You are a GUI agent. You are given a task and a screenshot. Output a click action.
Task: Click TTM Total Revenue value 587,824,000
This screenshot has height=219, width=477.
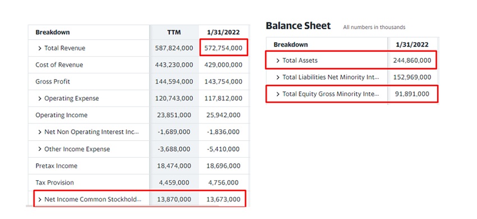pos(174,48)
